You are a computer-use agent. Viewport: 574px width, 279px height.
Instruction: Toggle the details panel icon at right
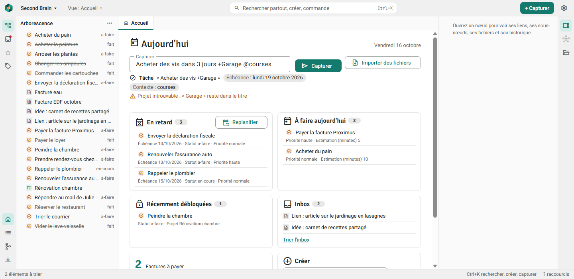coord(566,26)
